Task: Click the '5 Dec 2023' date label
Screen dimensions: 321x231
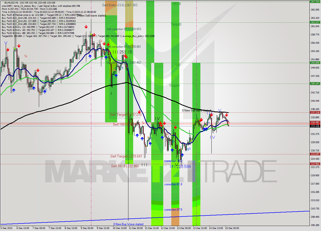Action: click(x=7, y=228)
